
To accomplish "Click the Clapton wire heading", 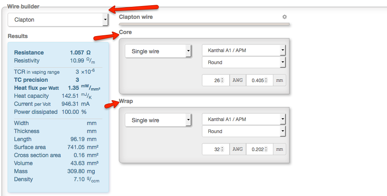I will [136, 17].
